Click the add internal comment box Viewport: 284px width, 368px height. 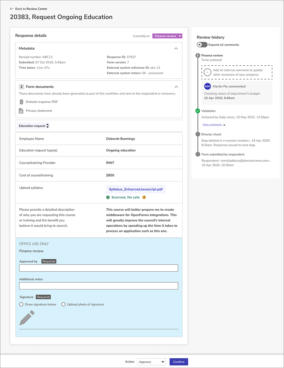pos(237,72)
